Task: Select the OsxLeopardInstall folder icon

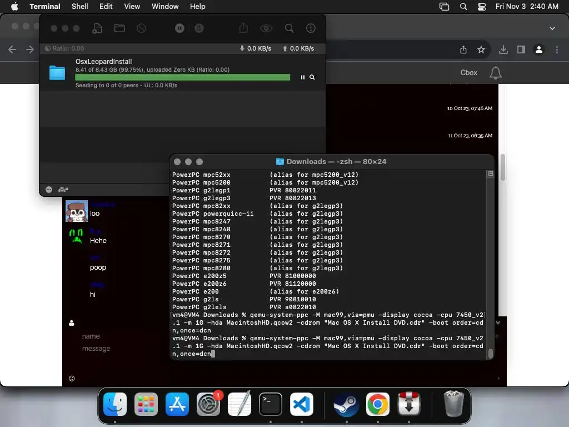Action: click(x=57, y=73)
